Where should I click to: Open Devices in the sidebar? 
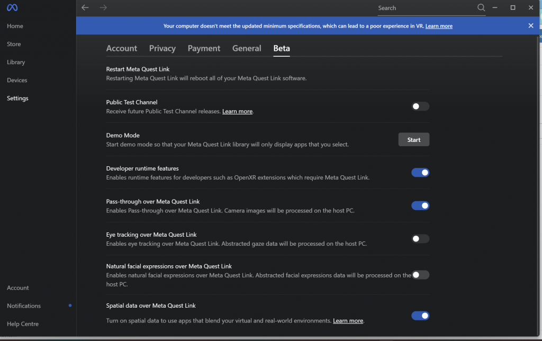pos(17,80)
